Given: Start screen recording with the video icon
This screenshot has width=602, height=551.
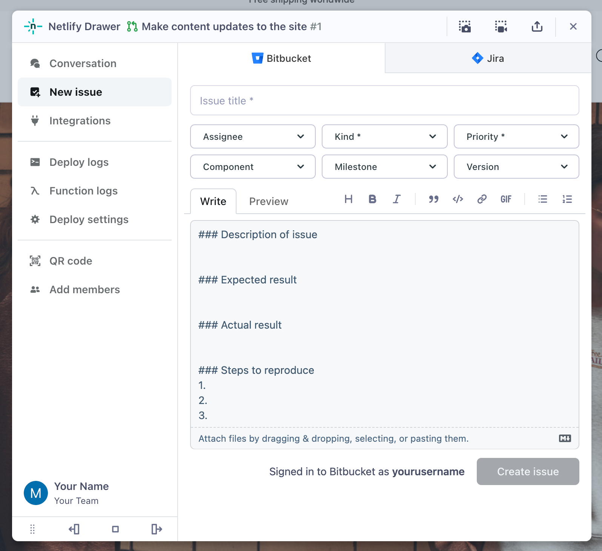Looking at the screenshot, I should tap(501, 26).
